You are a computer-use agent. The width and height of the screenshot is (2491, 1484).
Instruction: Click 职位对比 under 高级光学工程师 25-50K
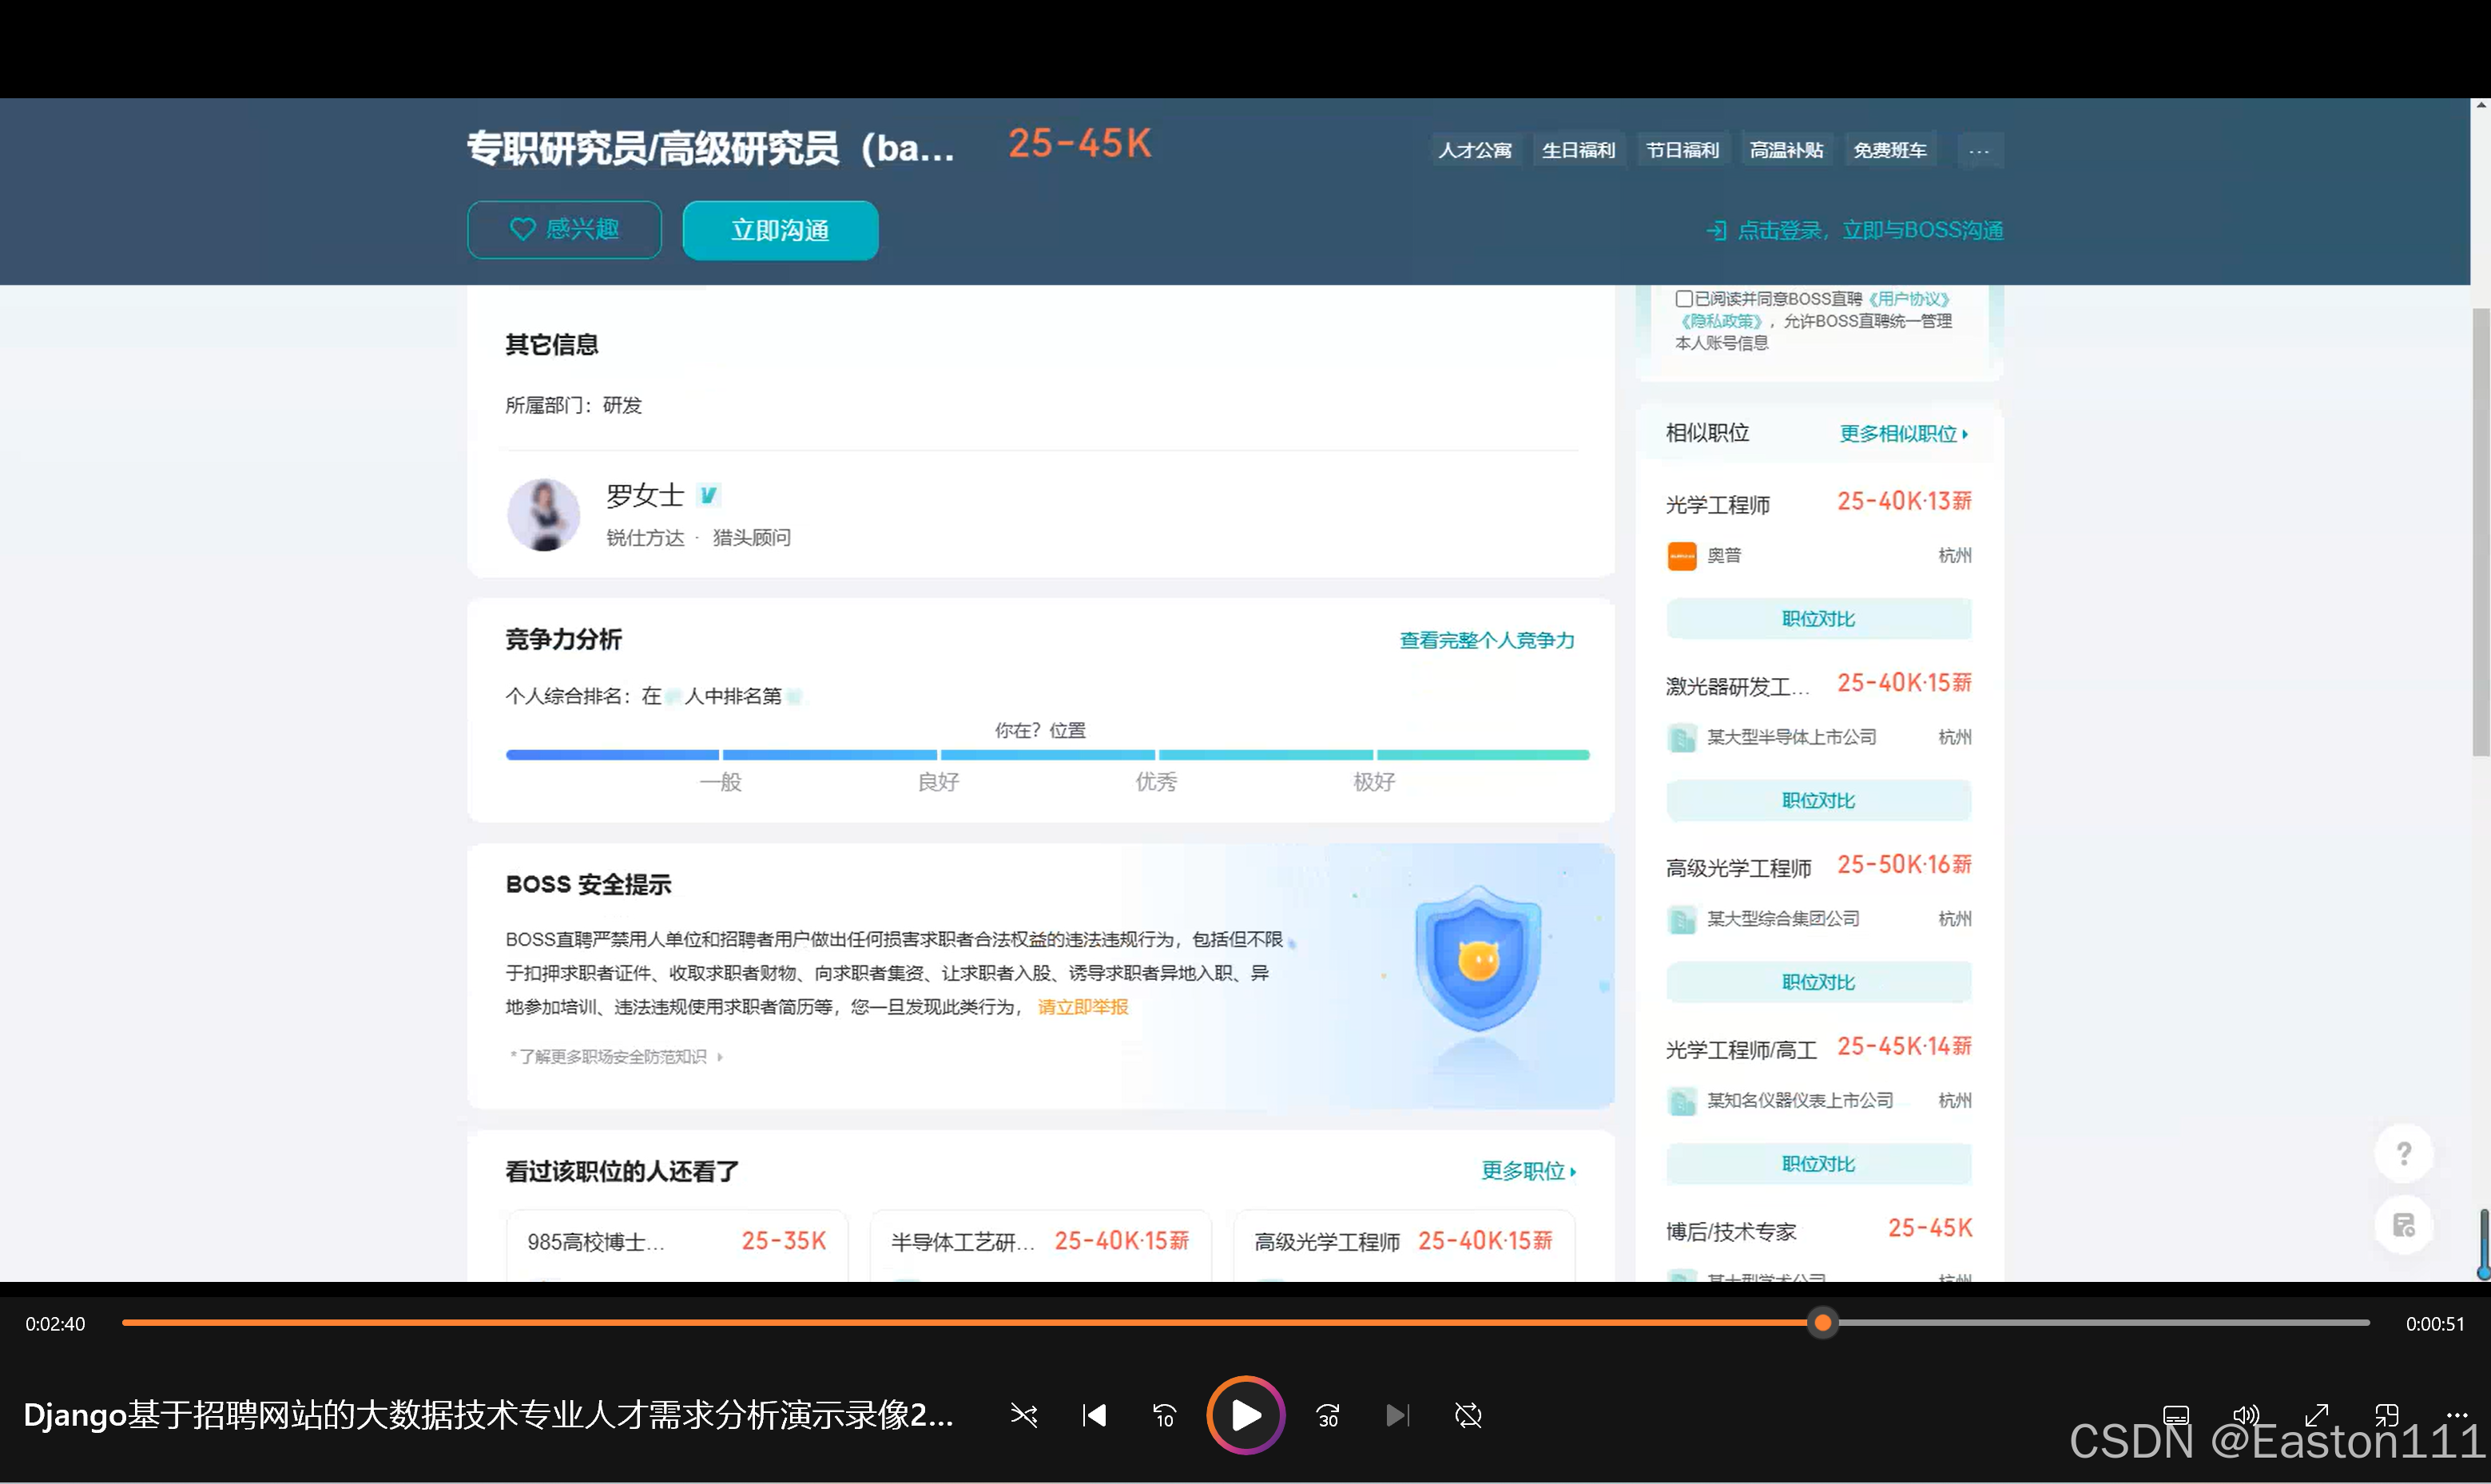click(x=1818, y=983)
